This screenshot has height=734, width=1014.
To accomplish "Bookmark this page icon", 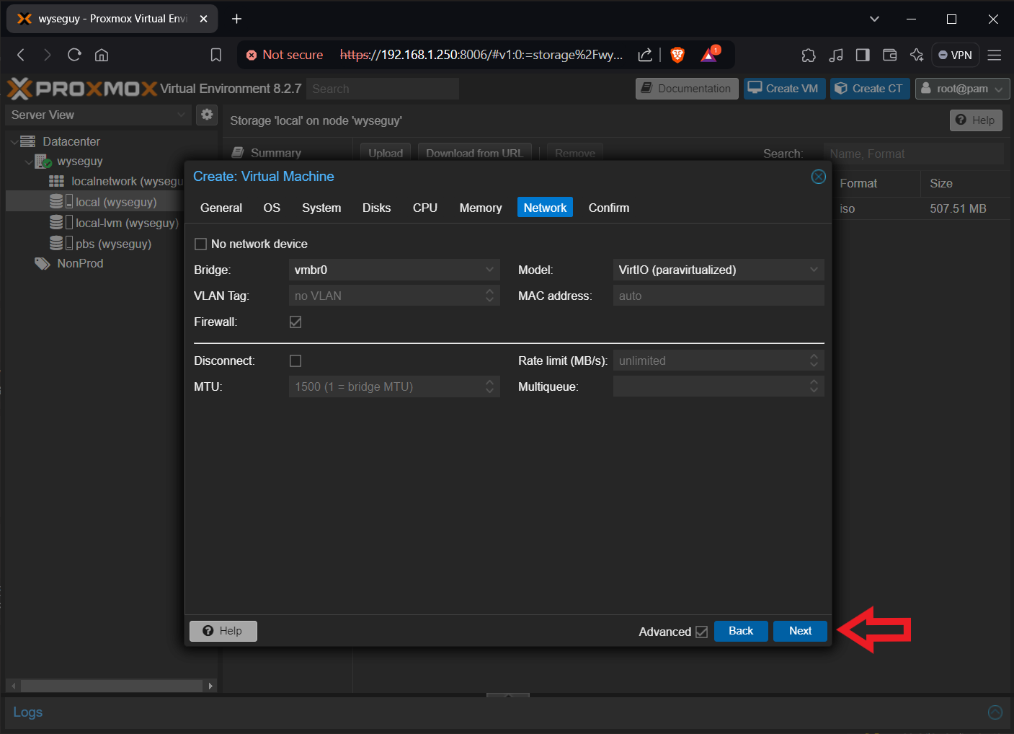I will point(215,55).
